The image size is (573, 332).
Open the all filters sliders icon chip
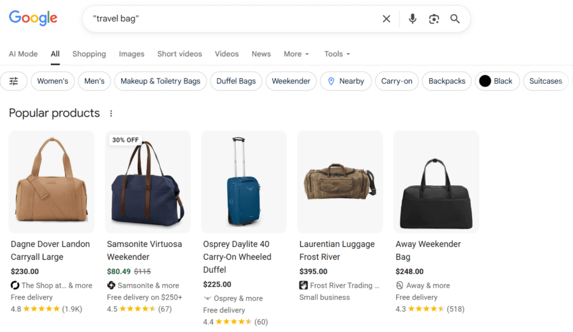coord(13,81)
